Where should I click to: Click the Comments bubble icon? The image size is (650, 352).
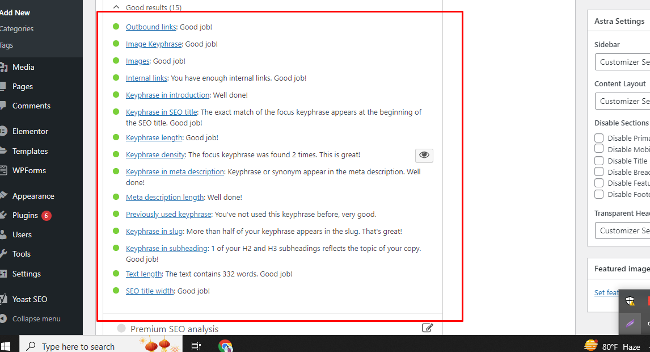click(x=3, y=106)
